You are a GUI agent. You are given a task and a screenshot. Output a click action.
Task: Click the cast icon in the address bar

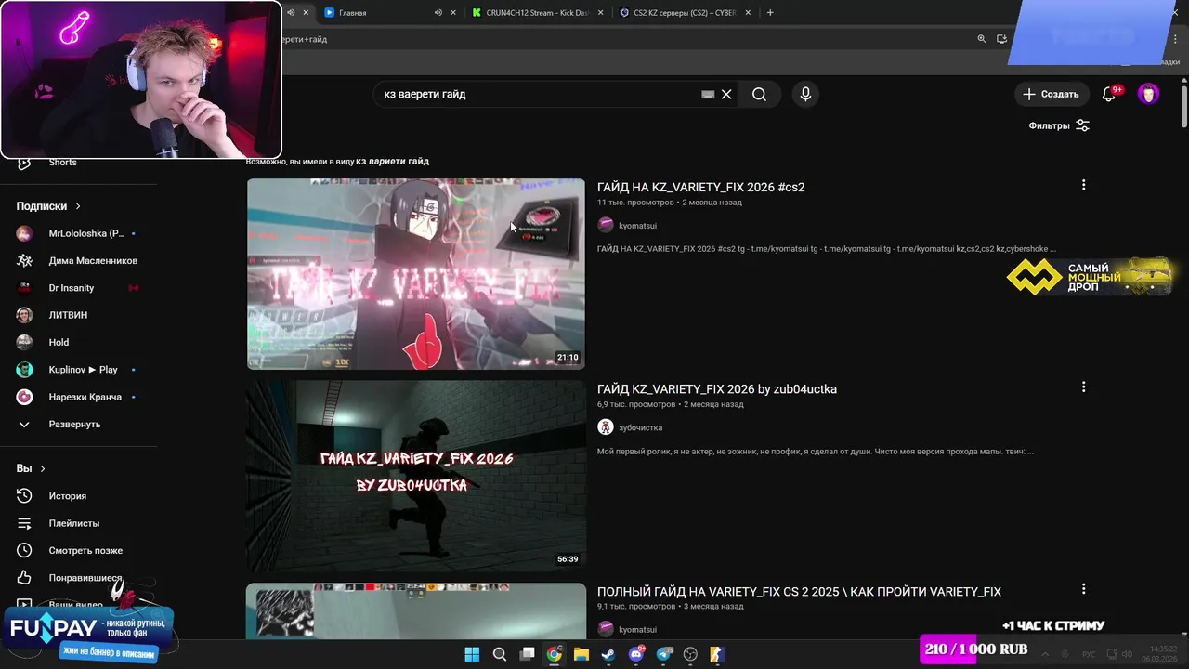[1001, 39]
